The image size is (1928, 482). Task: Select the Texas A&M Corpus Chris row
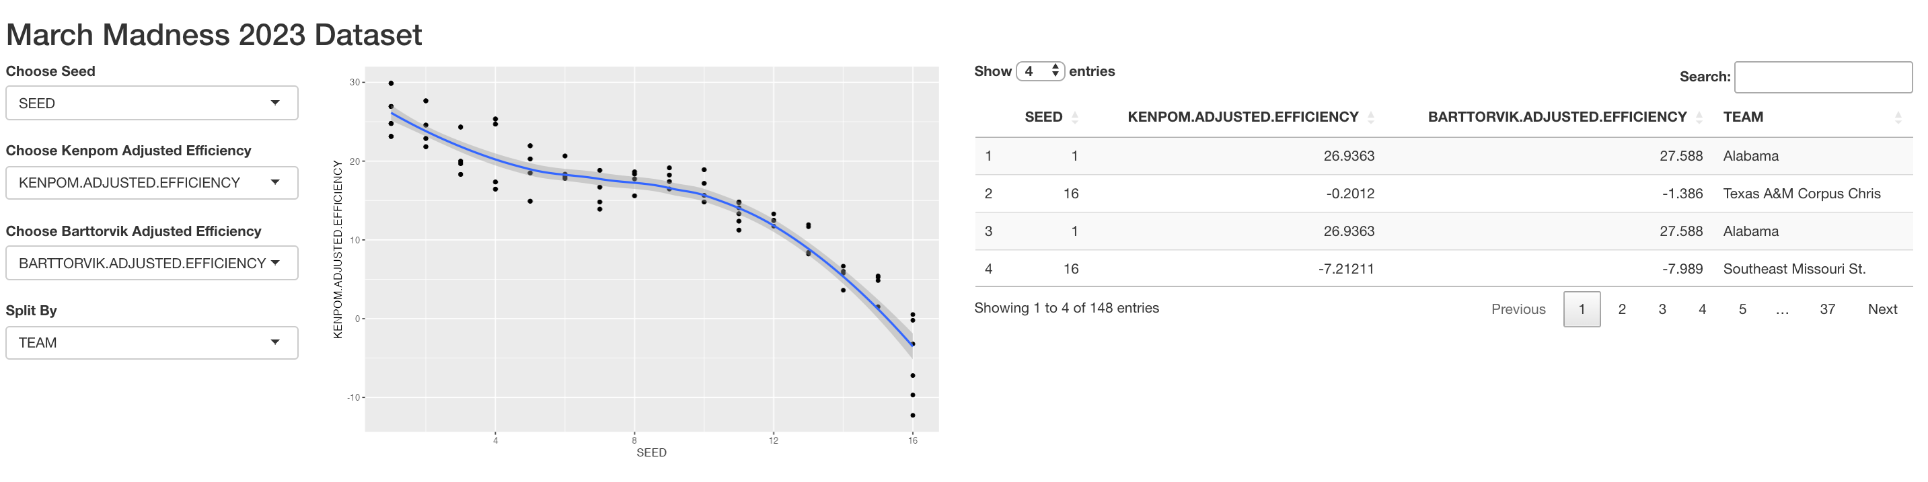1444,194
